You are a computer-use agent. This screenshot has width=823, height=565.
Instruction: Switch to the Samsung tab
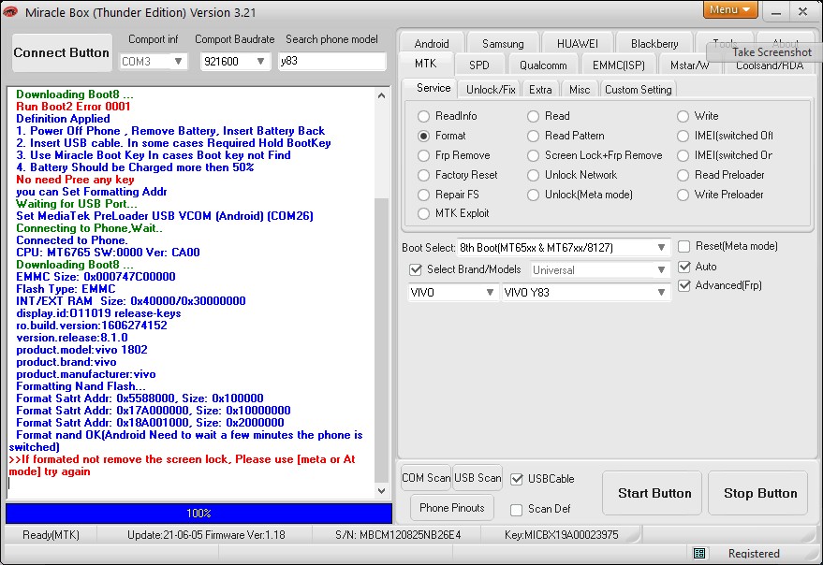click(x=503, y=44)
